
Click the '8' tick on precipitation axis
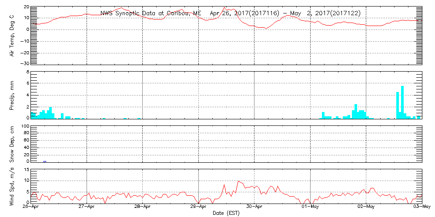coord(27,72)
